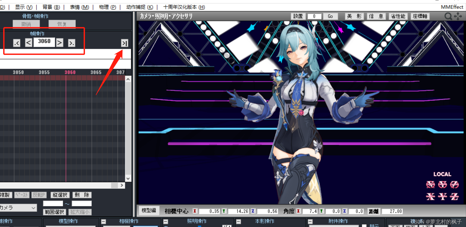Collapse the 照明操作 panel
This screenshot has width=466, height=227.
tap(166, 222)
